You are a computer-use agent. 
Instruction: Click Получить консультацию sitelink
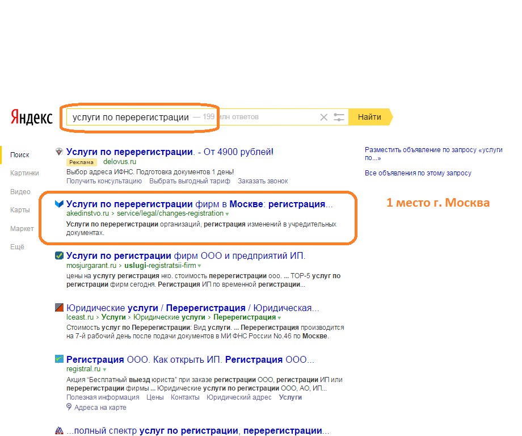104,181
